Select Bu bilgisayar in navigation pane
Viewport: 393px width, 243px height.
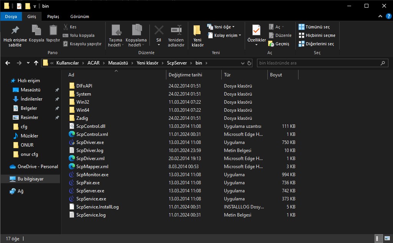pos(30,179)
